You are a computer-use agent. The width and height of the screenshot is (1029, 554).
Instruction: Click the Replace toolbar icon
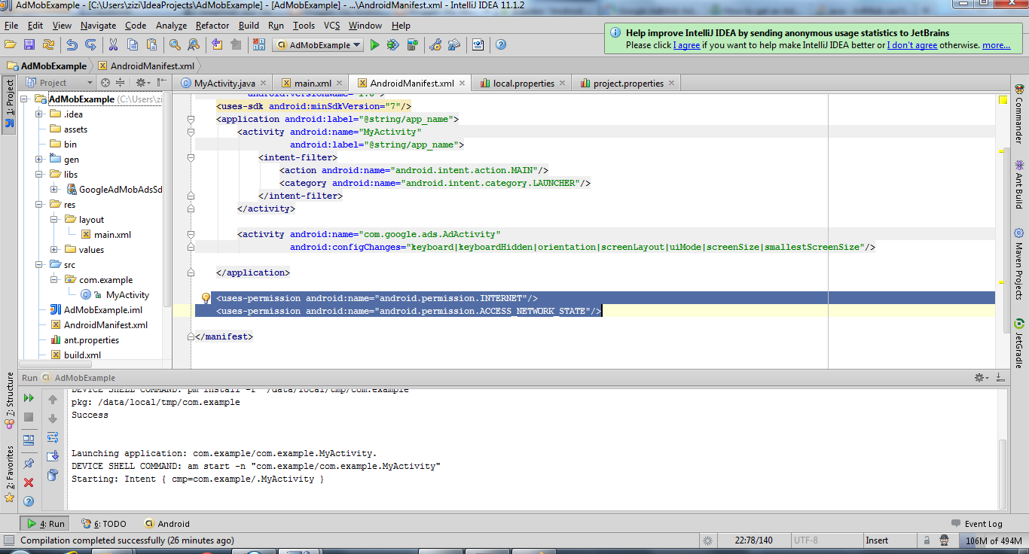tap(194, 45)
